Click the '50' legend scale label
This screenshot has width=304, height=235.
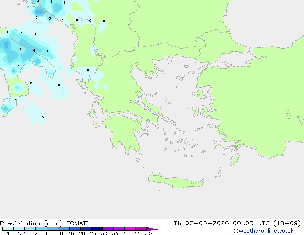coord(148,233)
